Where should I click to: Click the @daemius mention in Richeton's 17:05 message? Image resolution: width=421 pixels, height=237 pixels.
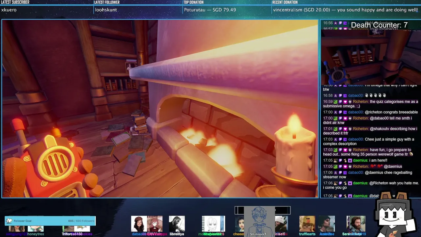click(x=393, y=166)
